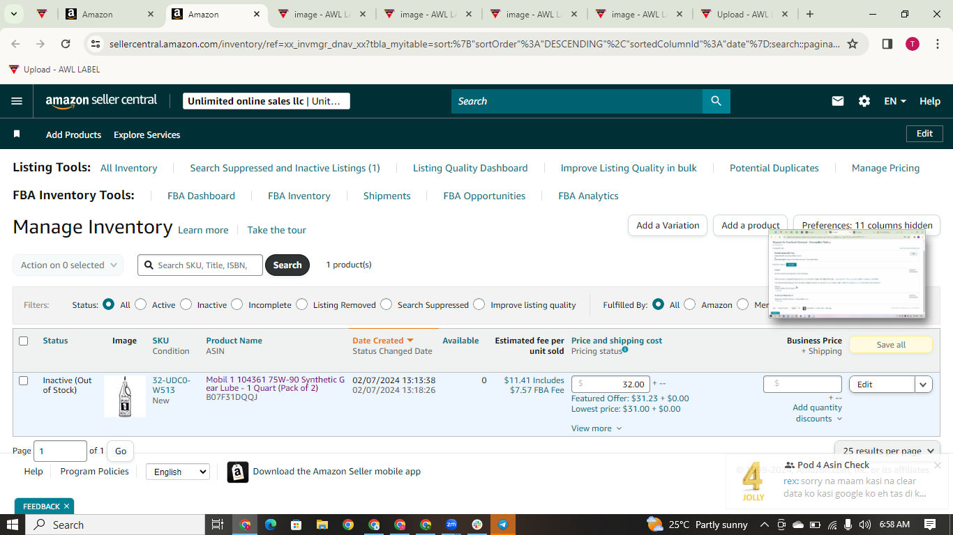
Task: Click the Pricing status info icon
Action: [x=625, y=350]
